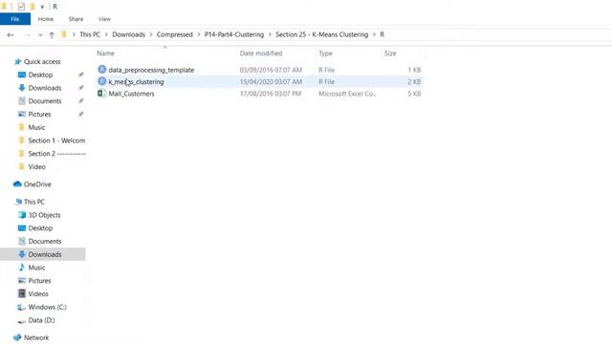Switch to the Share ribbon tab
Image resolution: width=612 pixels, height=344 pixels.
tap(76, 19)
